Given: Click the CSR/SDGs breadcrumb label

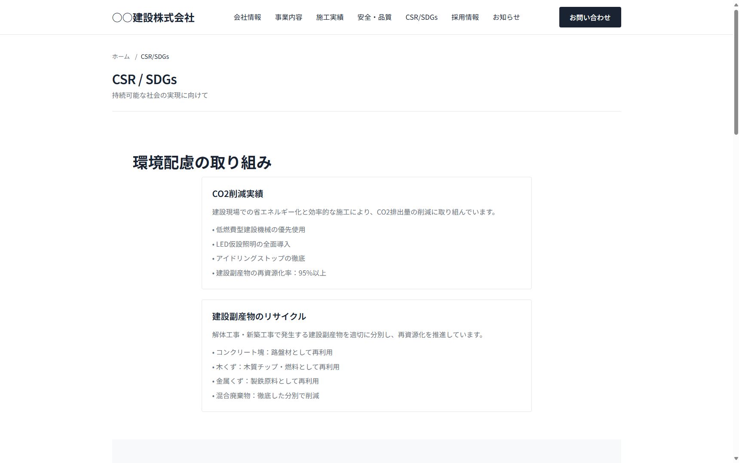Looking at the screenshot, I should tap(155, 56).
